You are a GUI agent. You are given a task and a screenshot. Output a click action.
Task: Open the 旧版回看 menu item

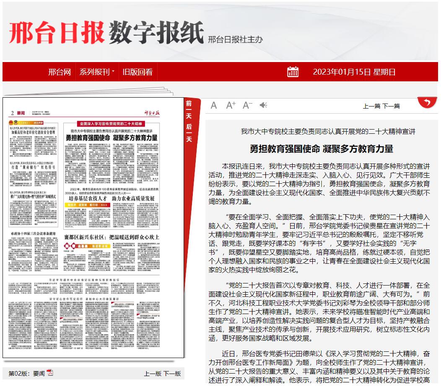coord(137,72)
